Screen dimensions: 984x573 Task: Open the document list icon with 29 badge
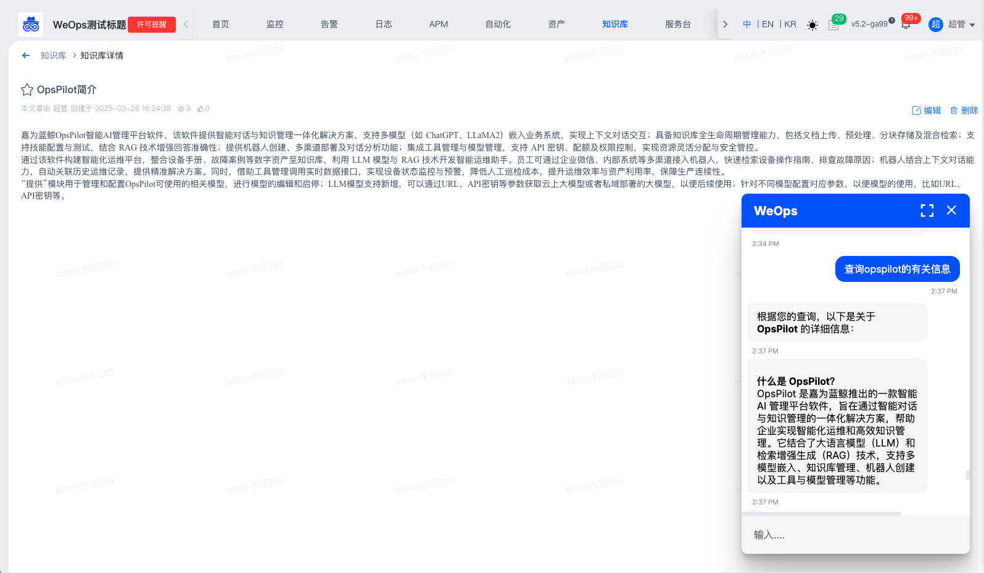pos(833,25)
